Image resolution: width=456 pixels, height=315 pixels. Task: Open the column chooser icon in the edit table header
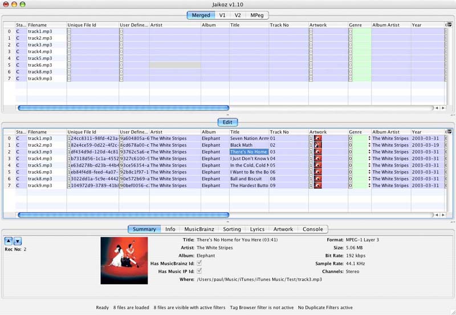pos(449,132)
